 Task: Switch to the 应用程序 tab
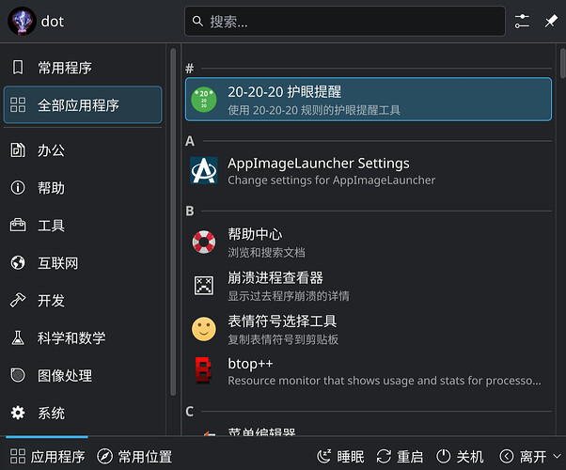point(46,457)
